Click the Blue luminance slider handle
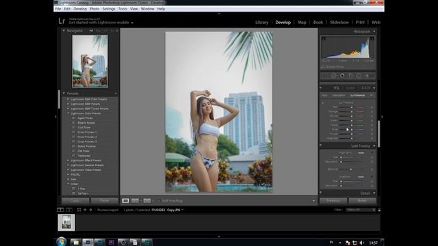Image resolution: width=438 pixels, height=246 pixels. tap(352, 129)
